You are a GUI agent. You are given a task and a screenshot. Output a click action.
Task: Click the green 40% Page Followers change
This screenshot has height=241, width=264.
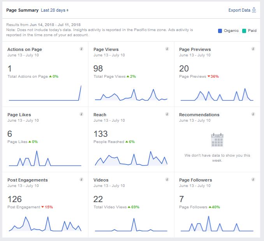tap(214, 207)
